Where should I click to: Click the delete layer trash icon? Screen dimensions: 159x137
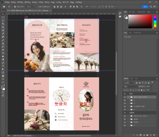coord(154,135)
